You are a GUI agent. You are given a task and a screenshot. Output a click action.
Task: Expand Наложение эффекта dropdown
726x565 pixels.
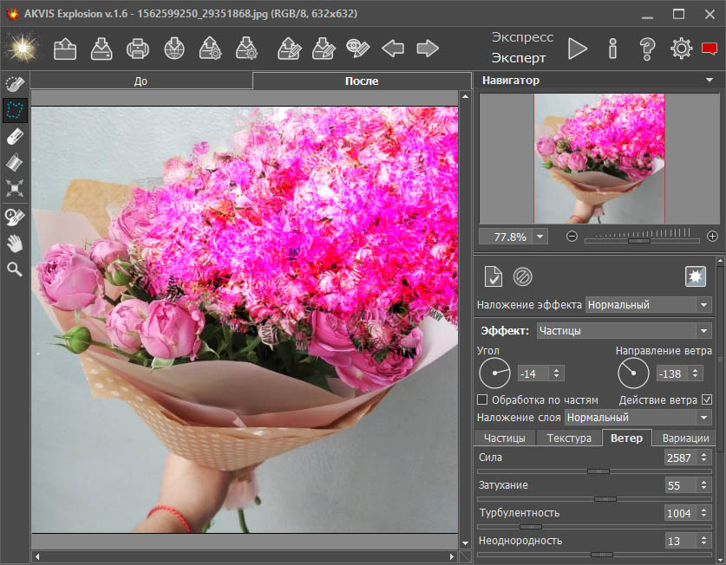tap(703, 304)
